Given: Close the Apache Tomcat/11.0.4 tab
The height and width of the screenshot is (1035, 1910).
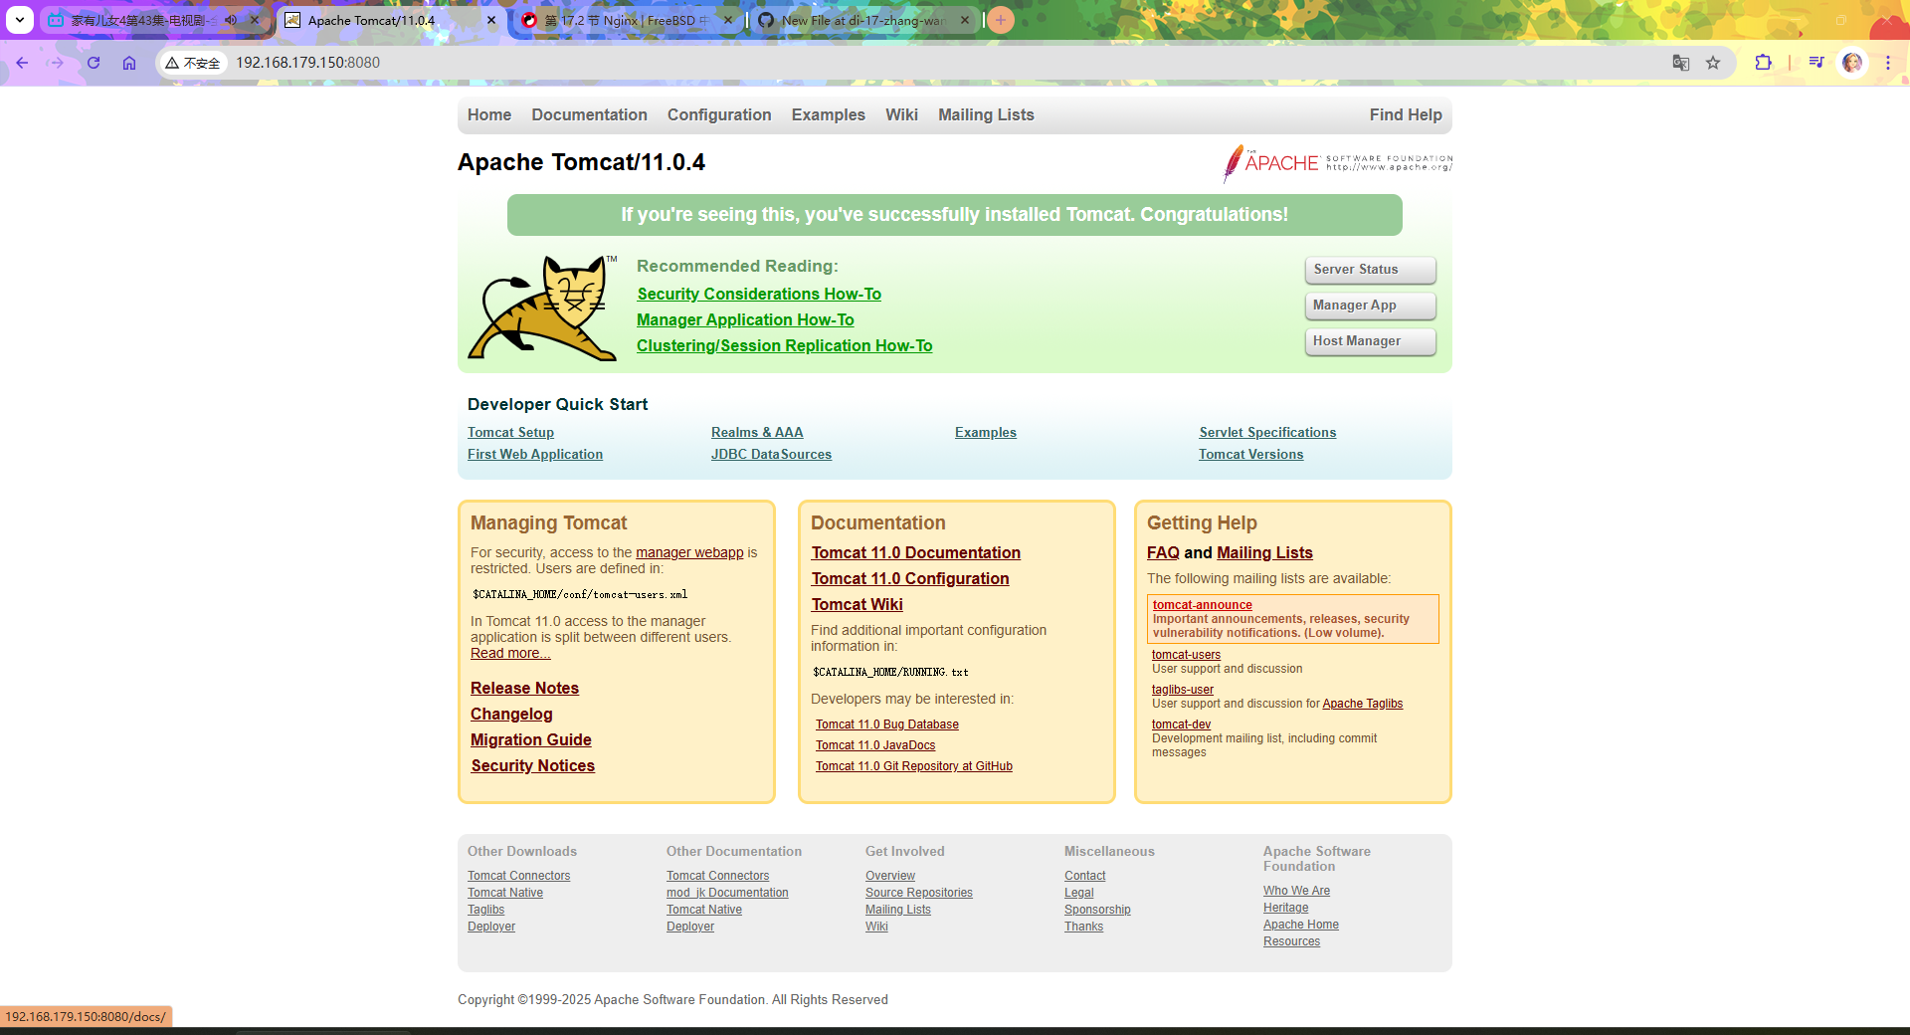Looking at the screenshot, I should click(491, 20).
